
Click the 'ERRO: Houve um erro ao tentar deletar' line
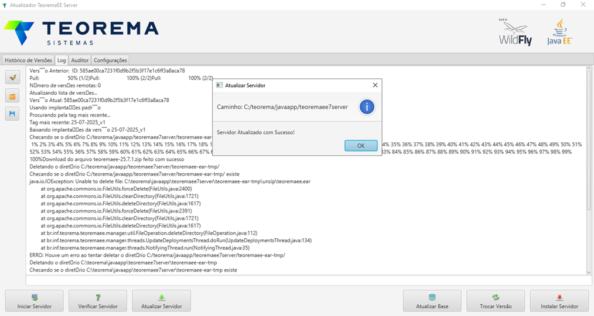click(157, 255)
